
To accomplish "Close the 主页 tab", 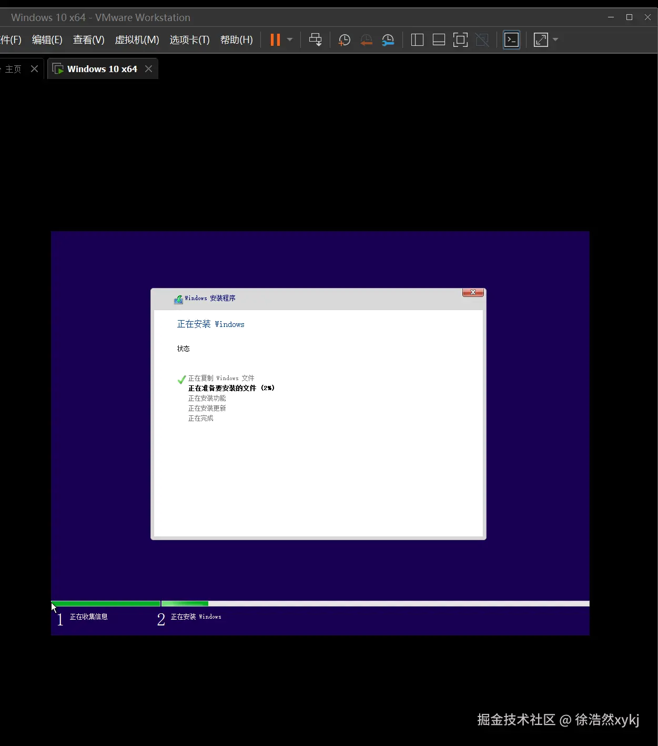I will tap(34, 69).
